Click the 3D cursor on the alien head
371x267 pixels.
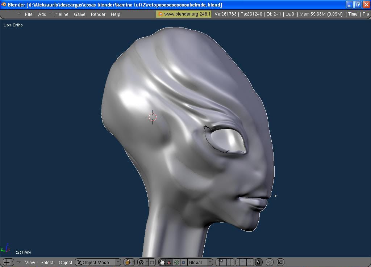pyautogui.click(x=153, y=117)
